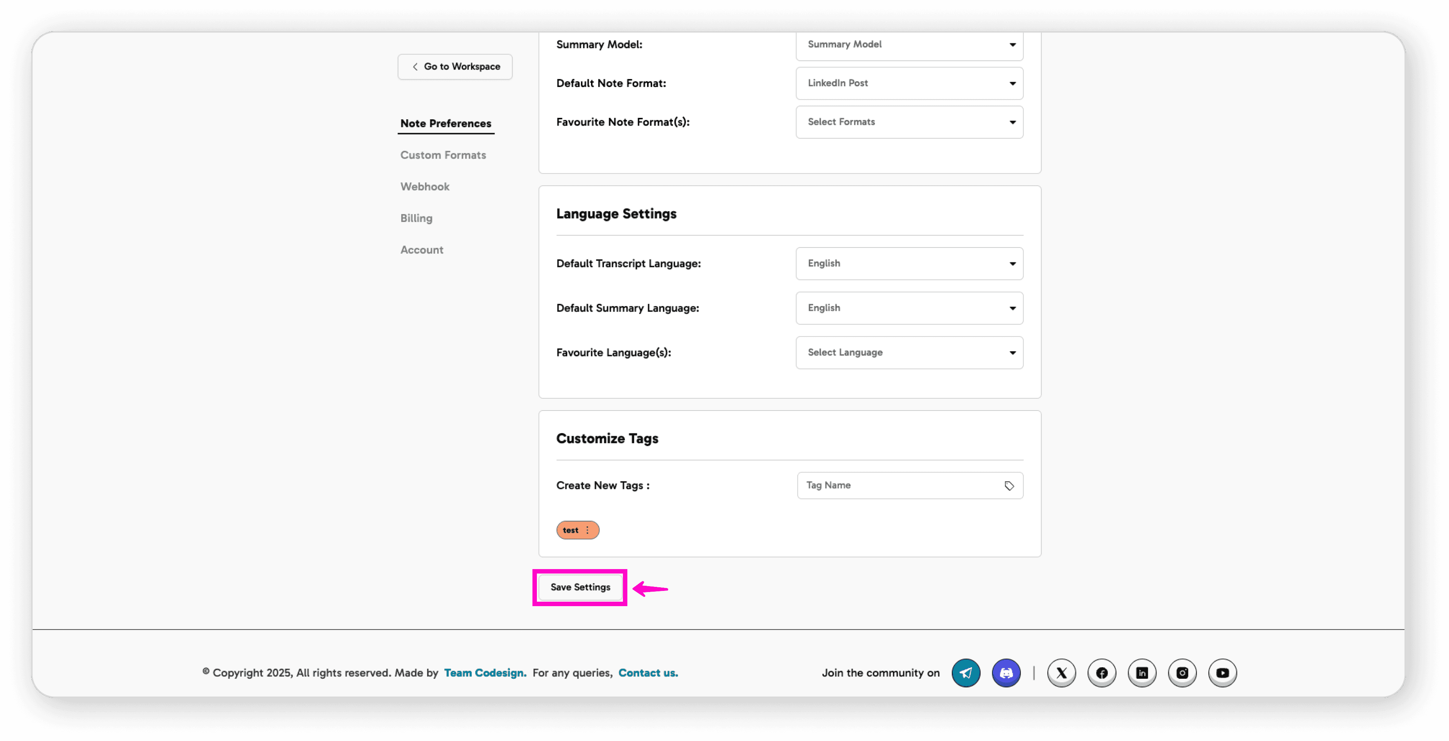Open Default Transcript Language dropdown
This screenshot has width=1449, height=741.
(909, 264)
